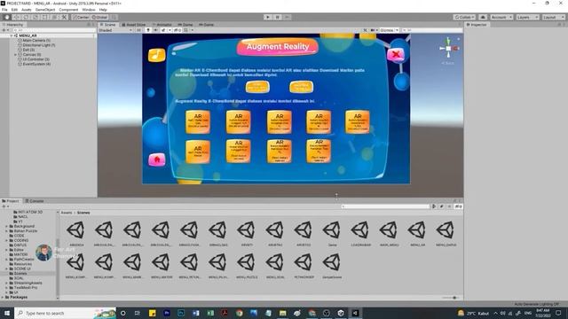Open the Windows Start menu

coord(7,313)
